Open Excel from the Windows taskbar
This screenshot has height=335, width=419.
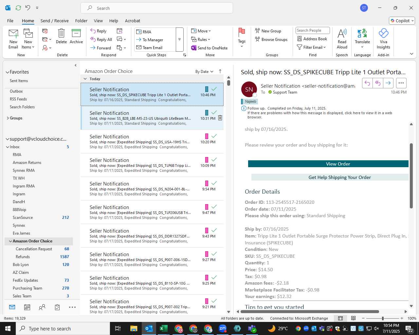[x=163, y=328]
